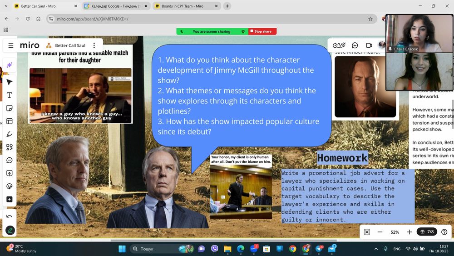View site information icon in address bar

(51, 19)
